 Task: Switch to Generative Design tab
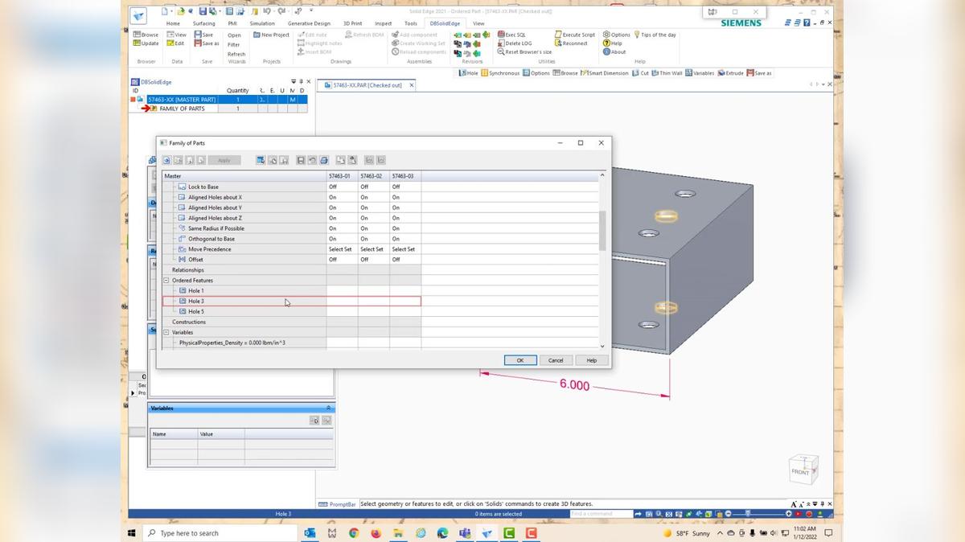tap(309, 23)
